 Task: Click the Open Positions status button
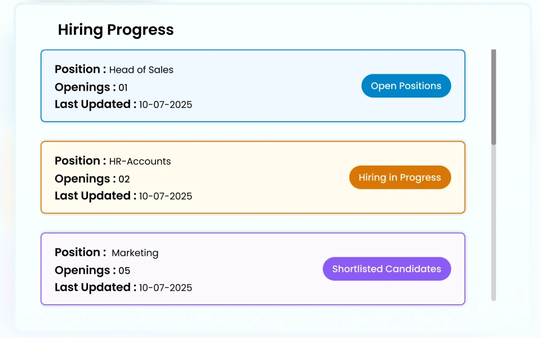click(406, 86)
